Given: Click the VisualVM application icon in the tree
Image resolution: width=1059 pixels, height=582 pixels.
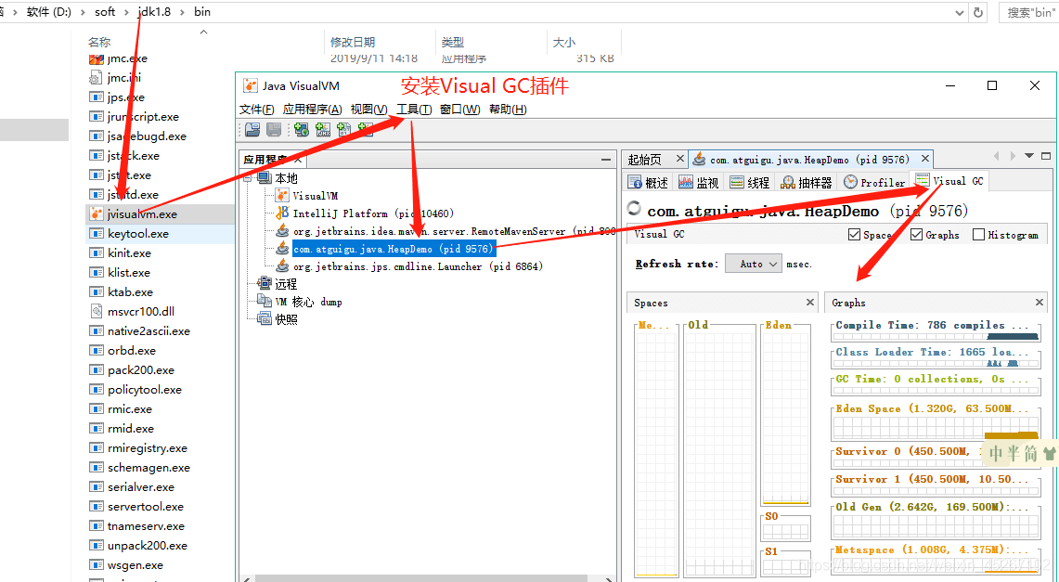Looking at the screenshot, I should click(x=282, y=196).
